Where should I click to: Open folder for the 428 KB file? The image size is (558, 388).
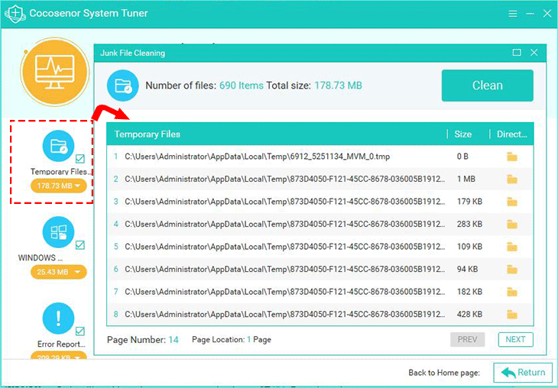[x=511, y=314]
